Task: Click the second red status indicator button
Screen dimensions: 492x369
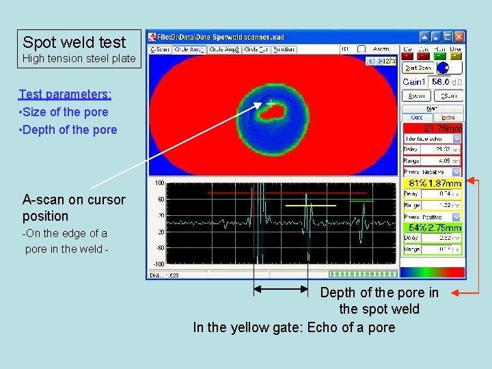Action: click(423, 56)
